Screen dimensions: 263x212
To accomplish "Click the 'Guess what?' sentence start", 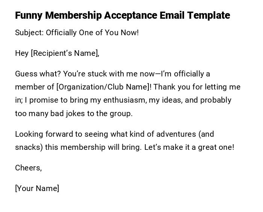I will click(38, 74).
